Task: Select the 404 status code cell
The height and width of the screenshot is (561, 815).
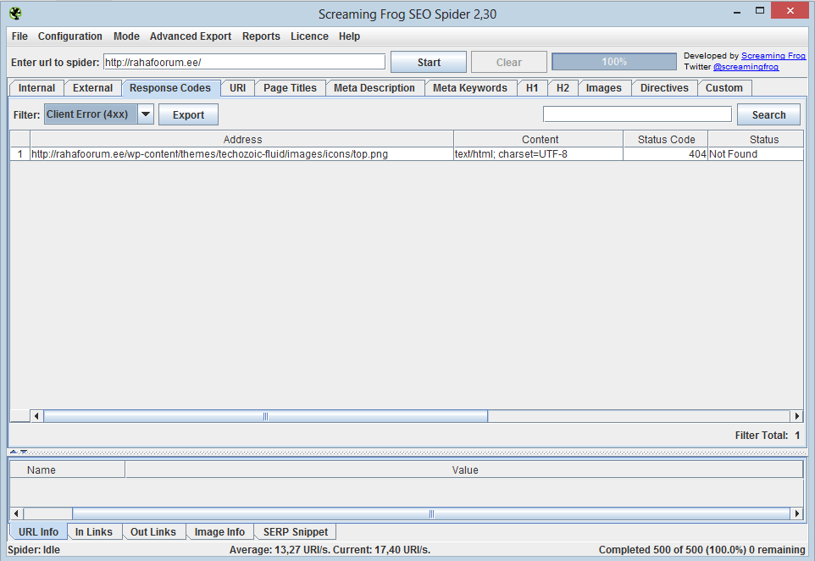Action: [x=666, y=154]
